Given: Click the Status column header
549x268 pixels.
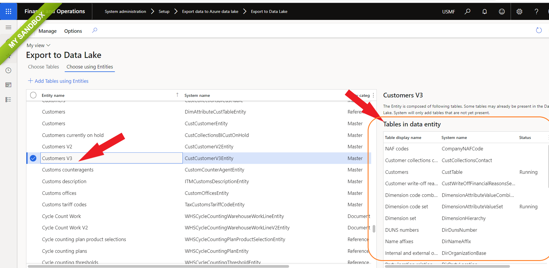Looking at the screenshot, I should pos(525,138).
